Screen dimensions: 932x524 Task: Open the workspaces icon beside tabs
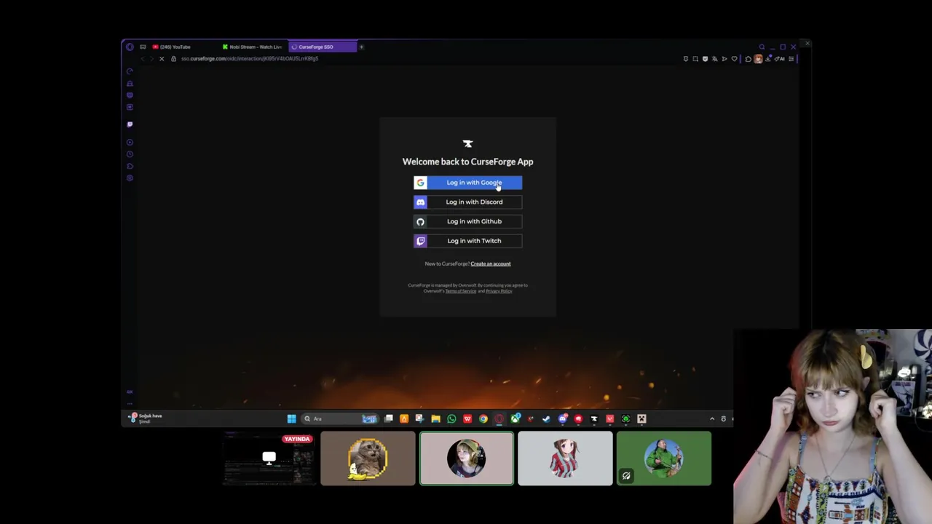(x=143, y=47)
